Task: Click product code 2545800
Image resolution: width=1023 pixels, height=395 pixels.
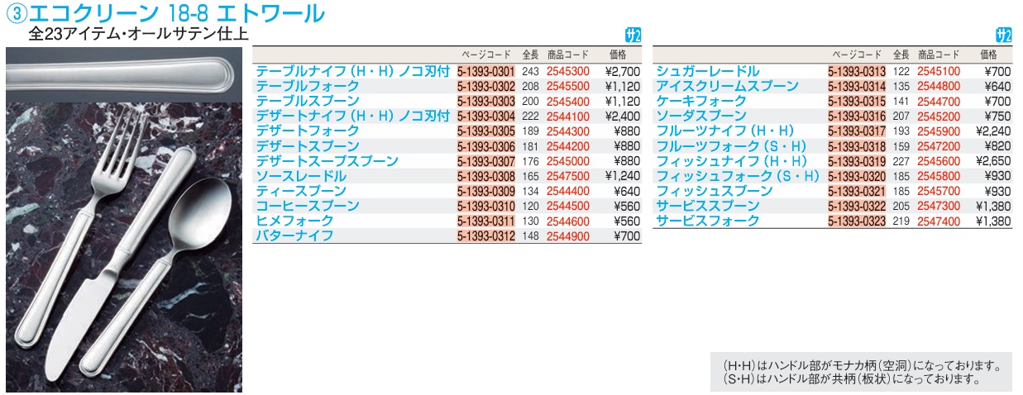Action: pos(939,176)
